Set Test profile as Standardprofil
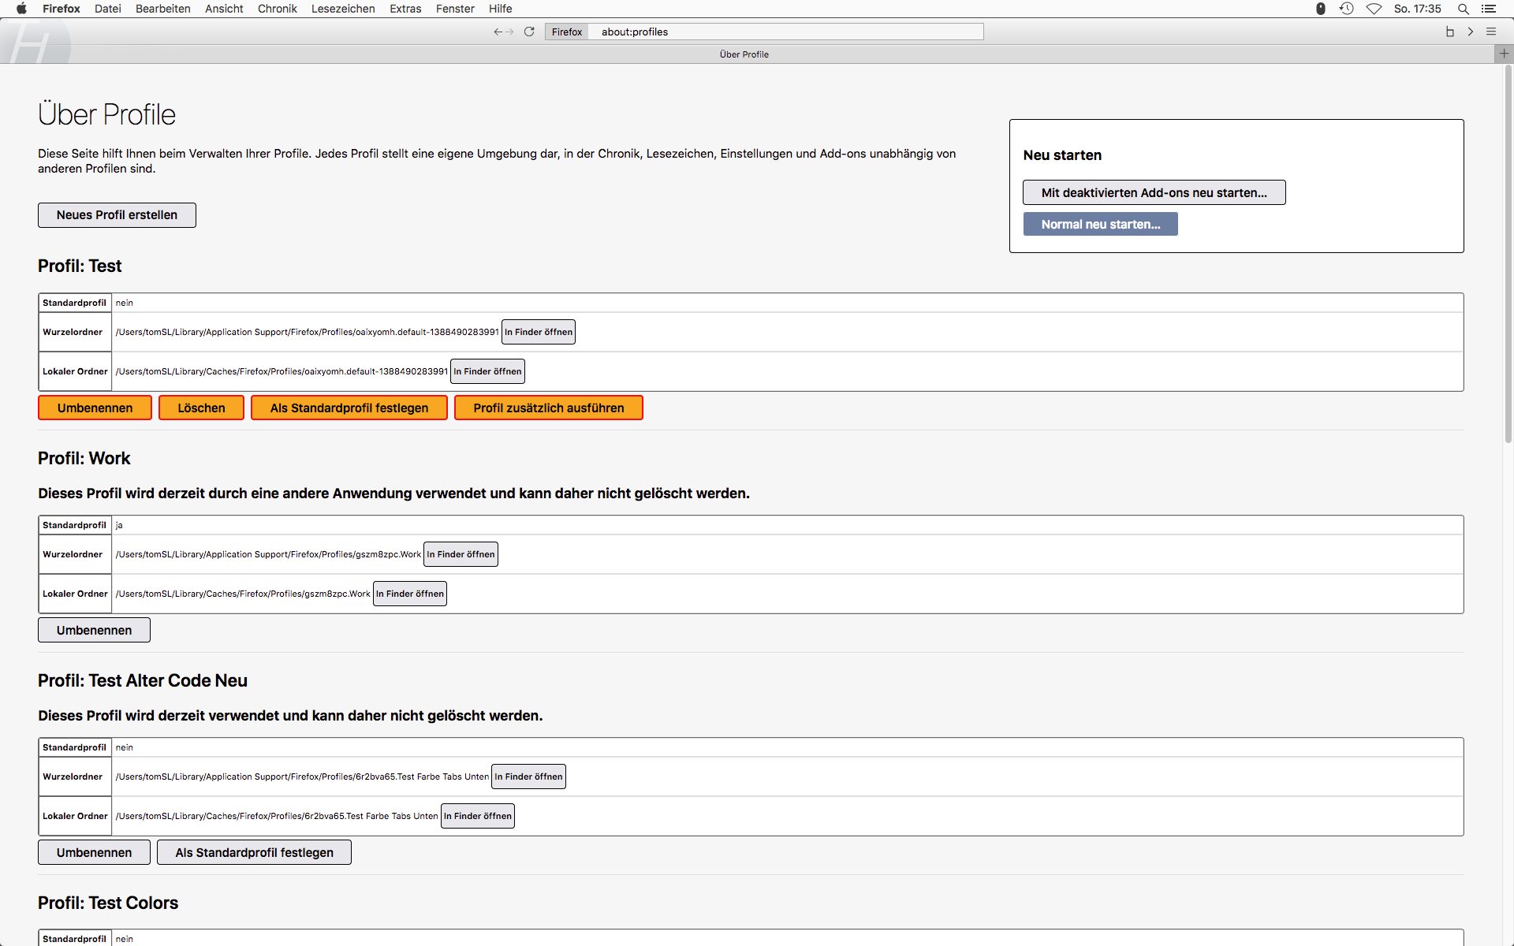The height and width of the screenshot is (946, 1514). 349,408
